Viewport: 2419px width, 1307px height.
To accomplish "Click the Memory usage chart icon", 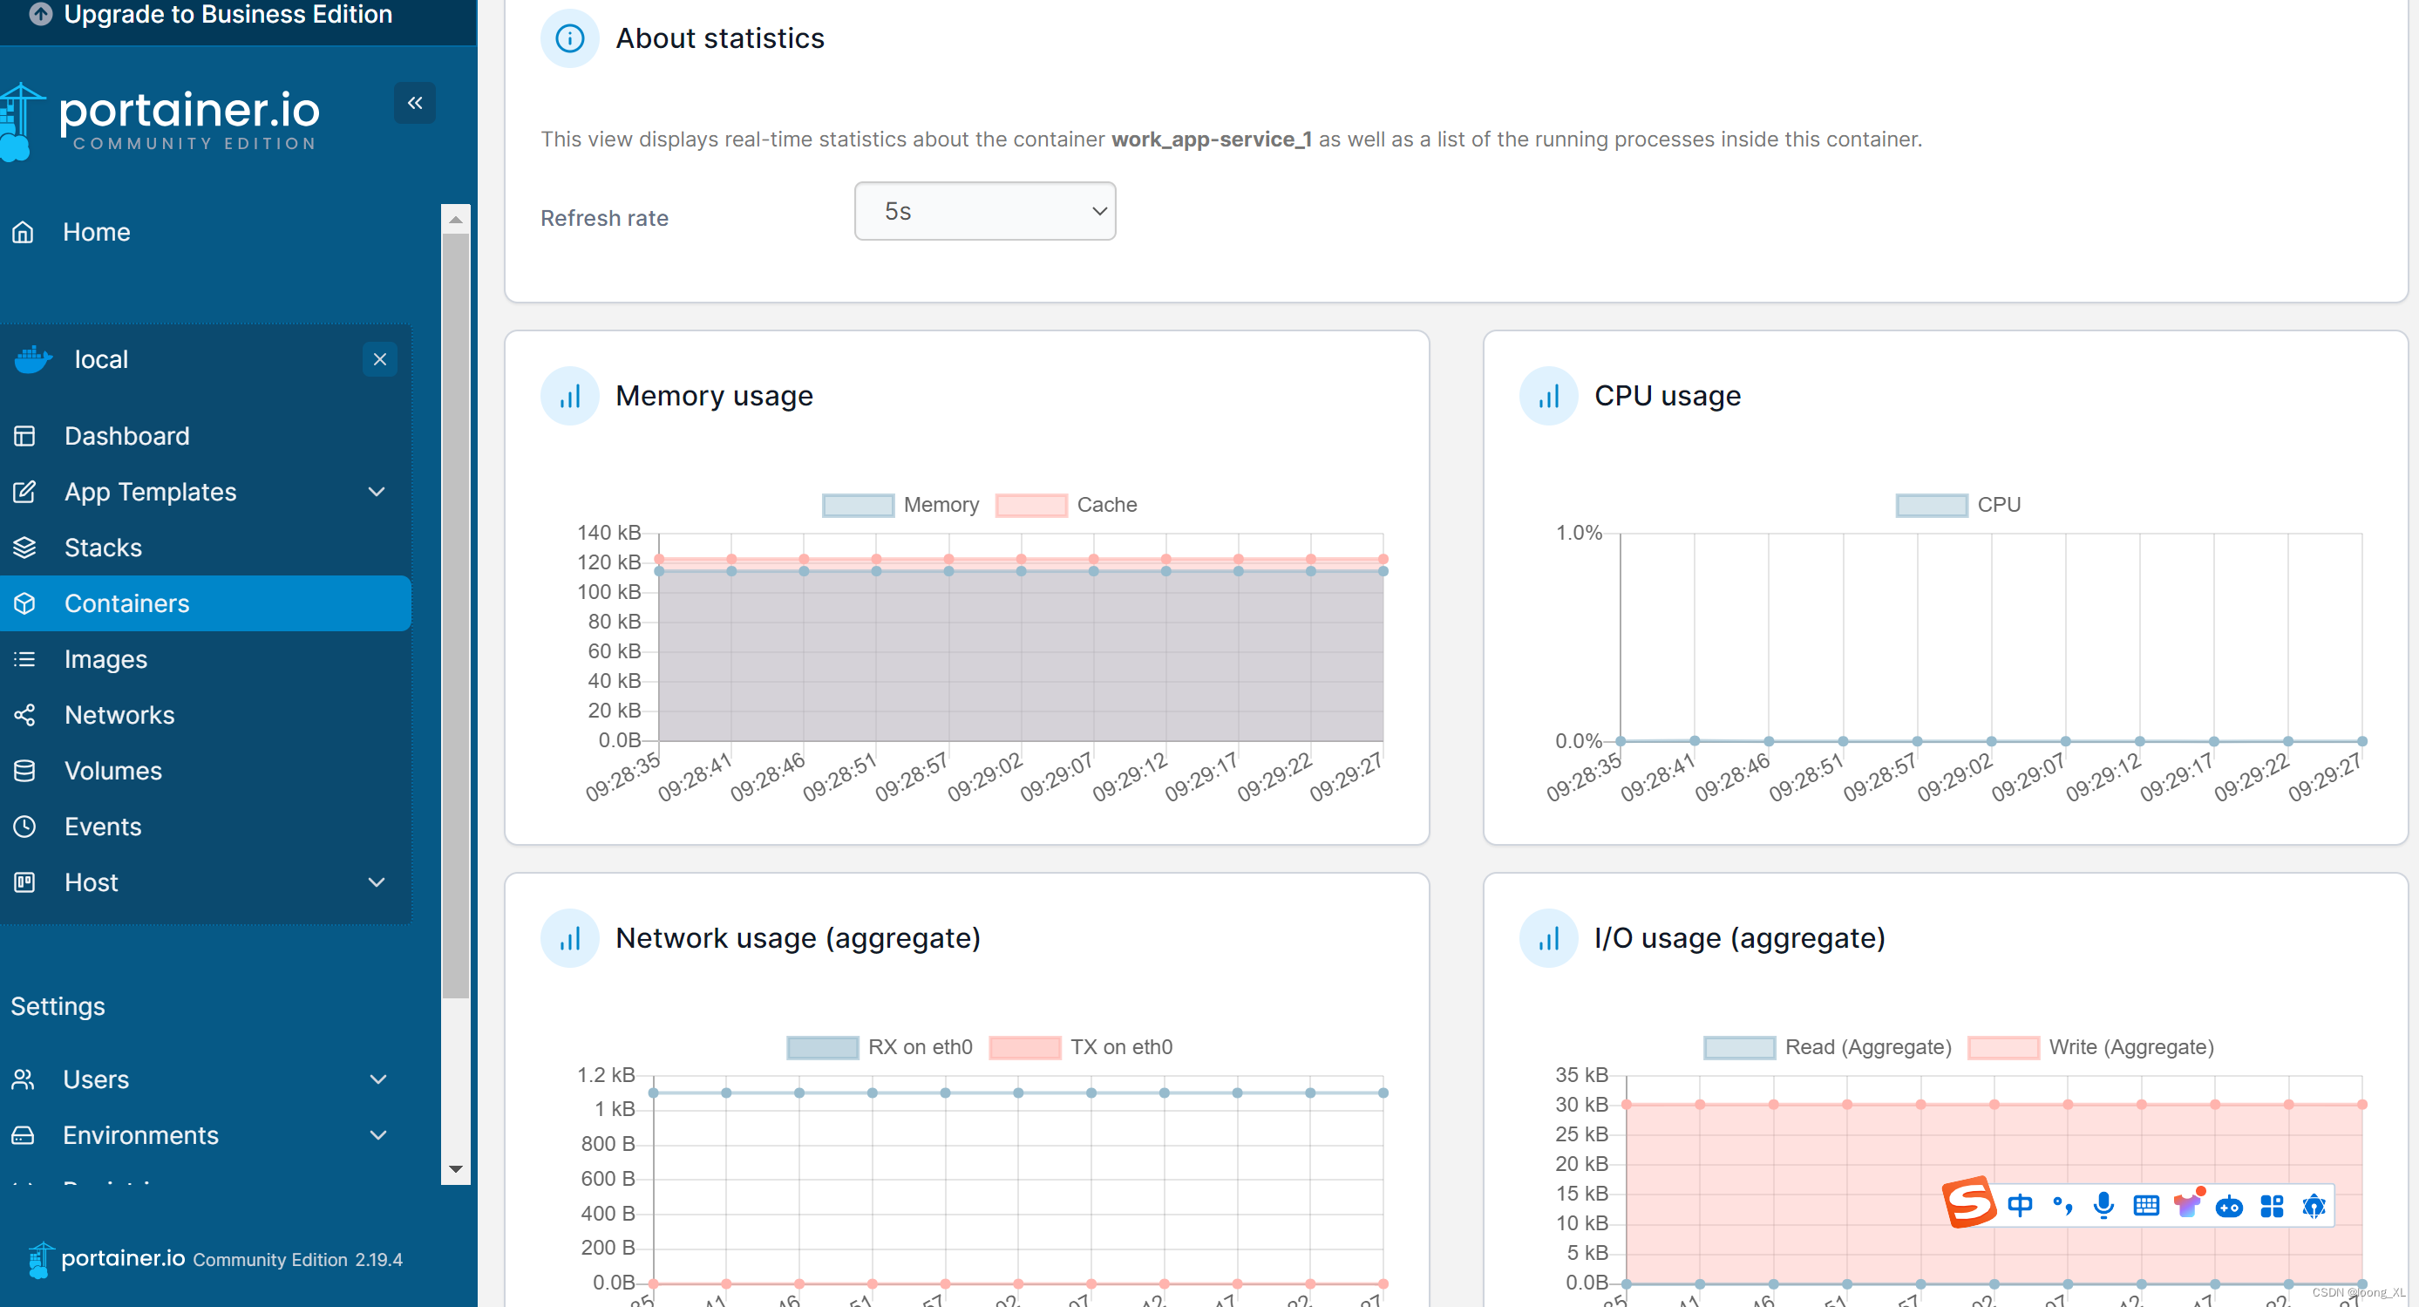I will coord(569,394).
